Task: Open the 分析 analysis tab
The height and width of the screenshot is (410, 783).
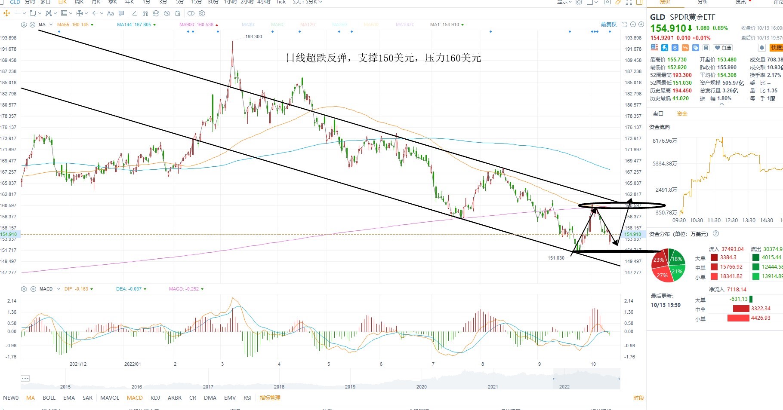Action: [x=703, y=2]
